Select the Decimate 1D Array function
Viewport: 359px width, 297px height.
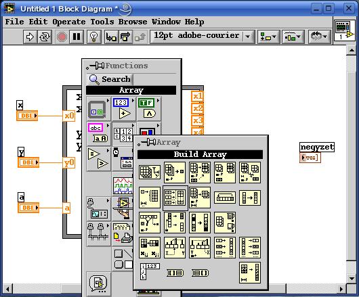250,248
